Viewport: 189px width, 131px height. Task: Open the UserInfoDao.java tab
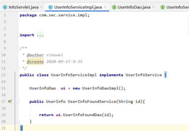[x=134, y=7]
